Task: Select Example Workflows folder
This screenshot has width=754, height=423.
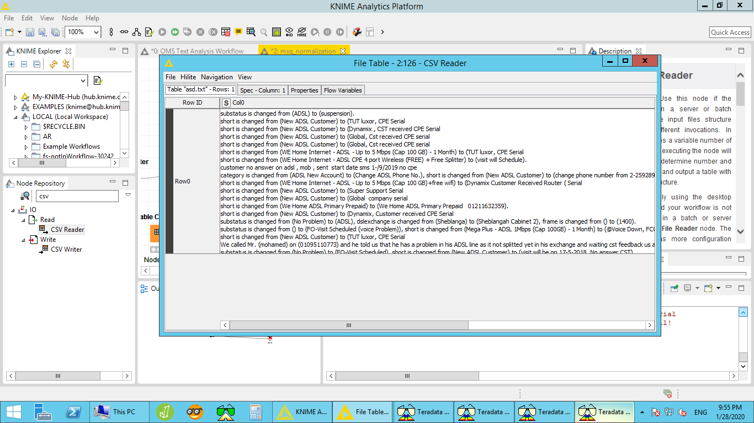Action: point(71,147)
